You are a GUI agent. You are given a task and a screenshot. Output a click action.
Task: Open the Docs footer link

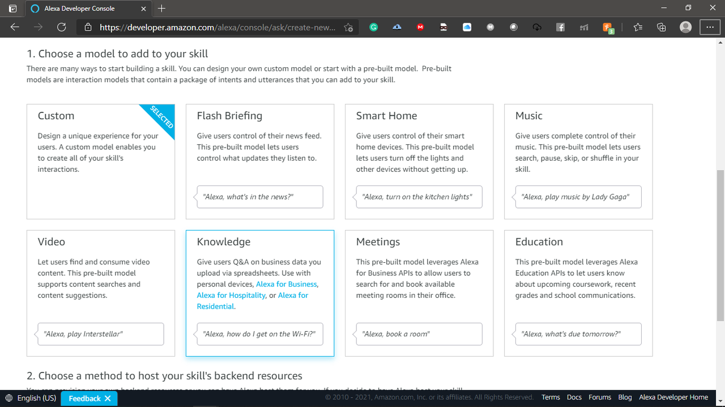(574, 397)
